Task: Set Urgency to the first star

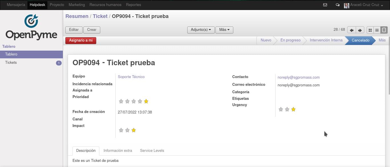Action: pyautogui.click(x=281, y=109)
